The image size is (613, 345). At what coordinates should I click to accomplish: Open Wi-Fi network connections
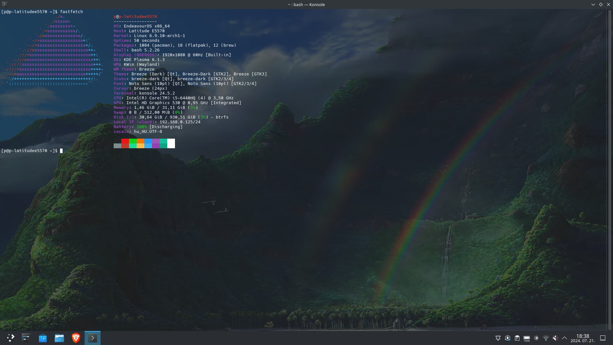546,338
